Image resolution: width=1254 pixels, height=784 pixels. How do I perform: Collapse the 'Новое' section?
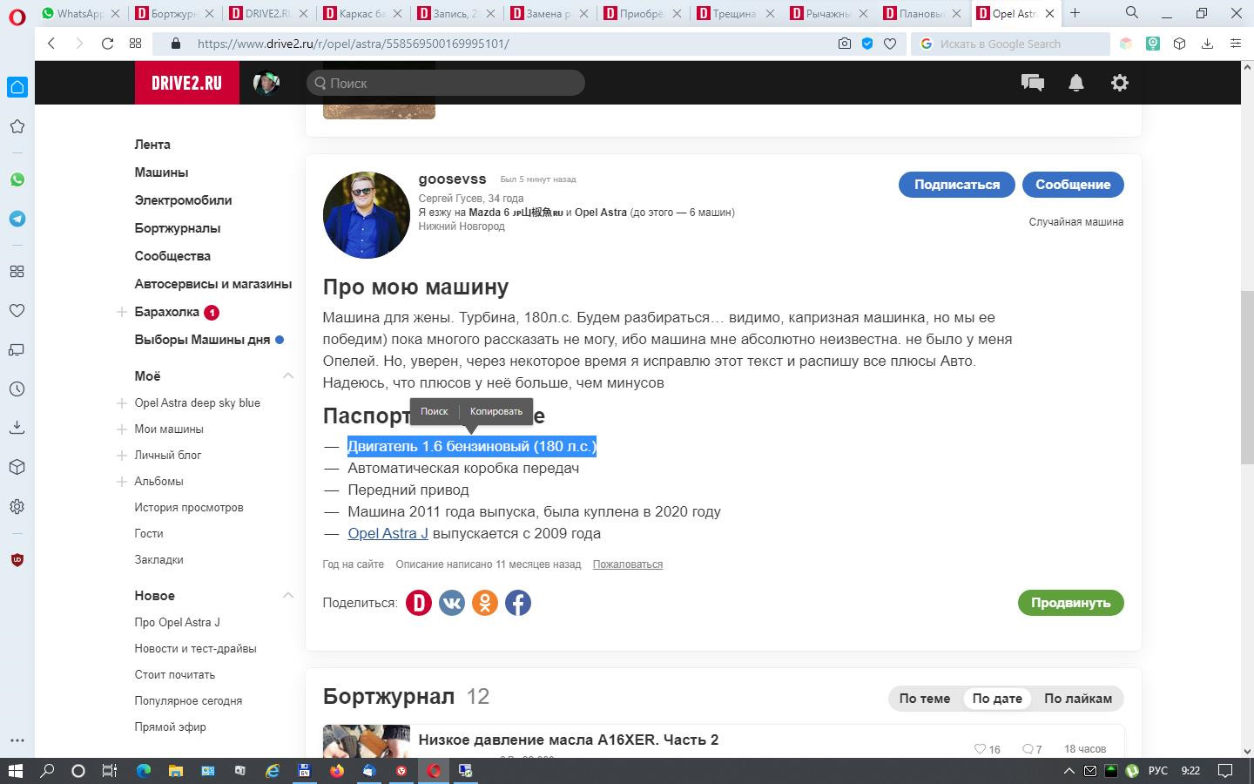pyautogui.click(x=287, y=595)
